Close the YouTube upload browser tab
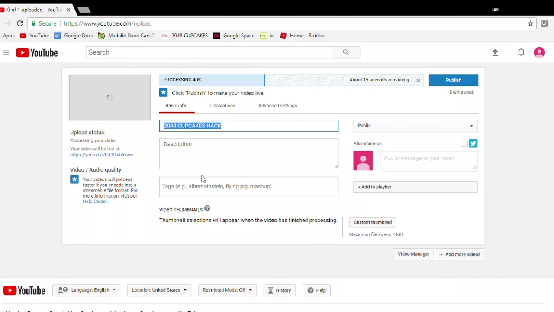 [68, 10]
